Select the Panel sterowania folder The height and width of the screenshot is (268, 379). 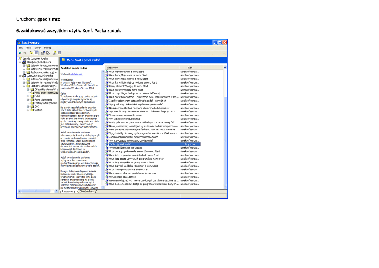[x=43, y=99]
